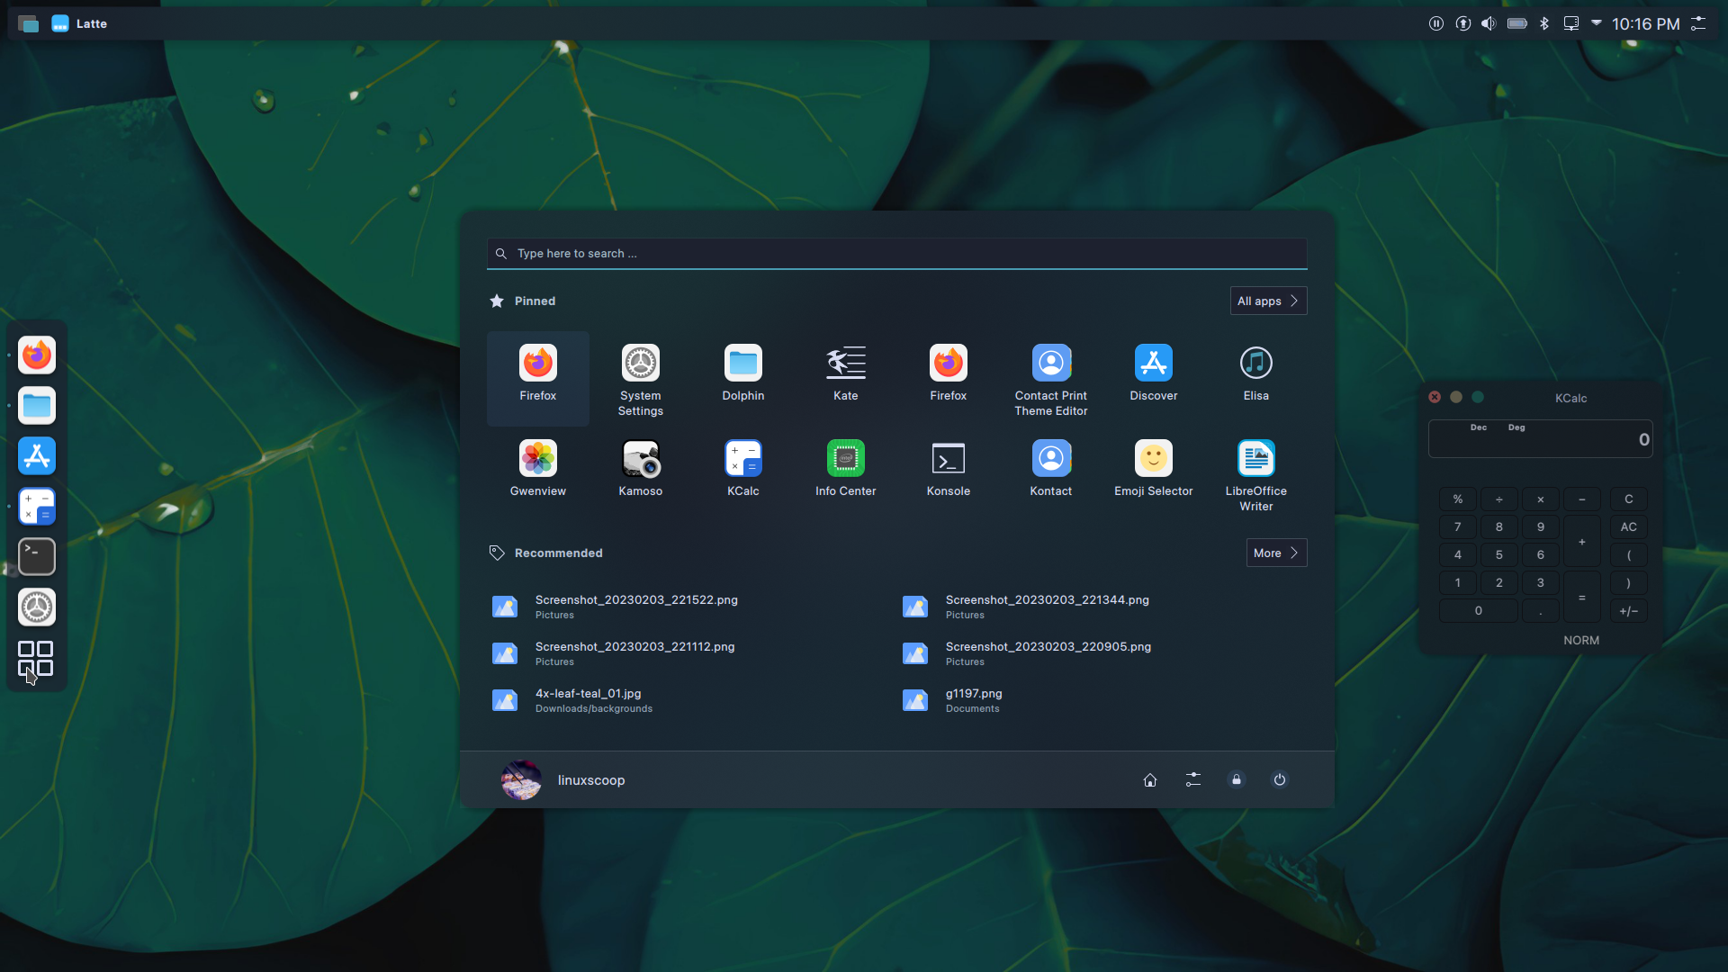Launch Discover from Pinned apps
This screenshot has height=972, width=1728.
point(1154,379)
